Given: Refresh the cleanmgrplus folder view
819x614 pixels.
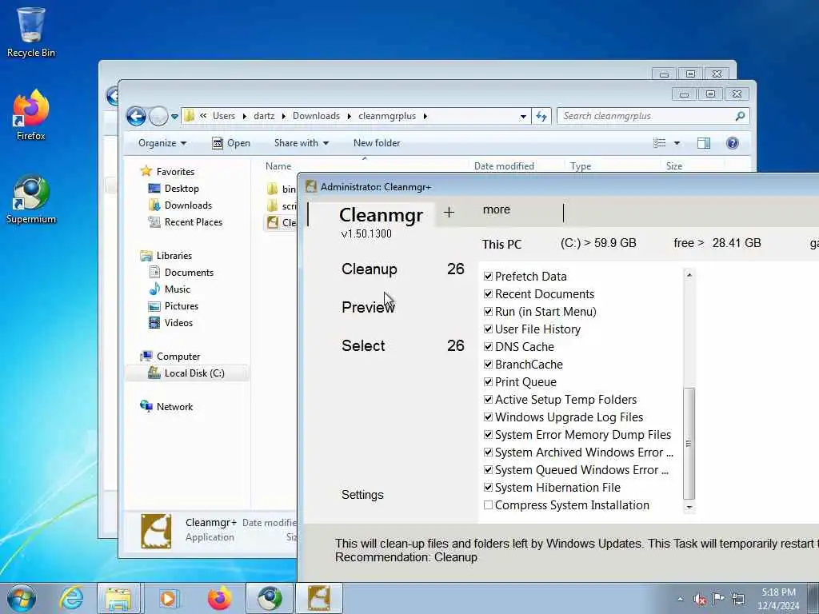Looking at the screenshot, I should point(541,116).
